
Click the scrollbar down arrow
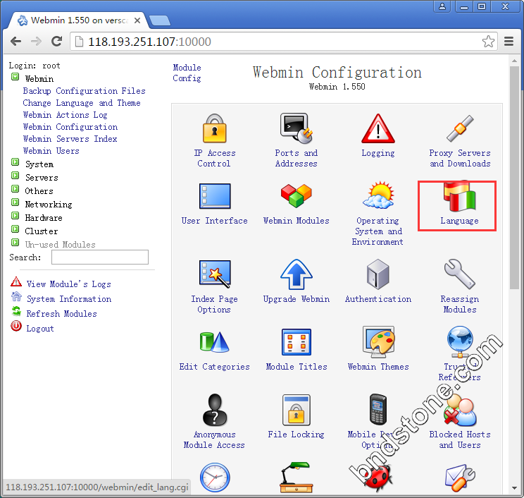tap(514, 488)
